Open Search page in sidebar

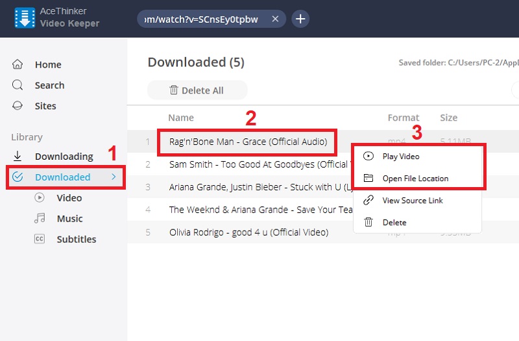(x=50, y=86)
